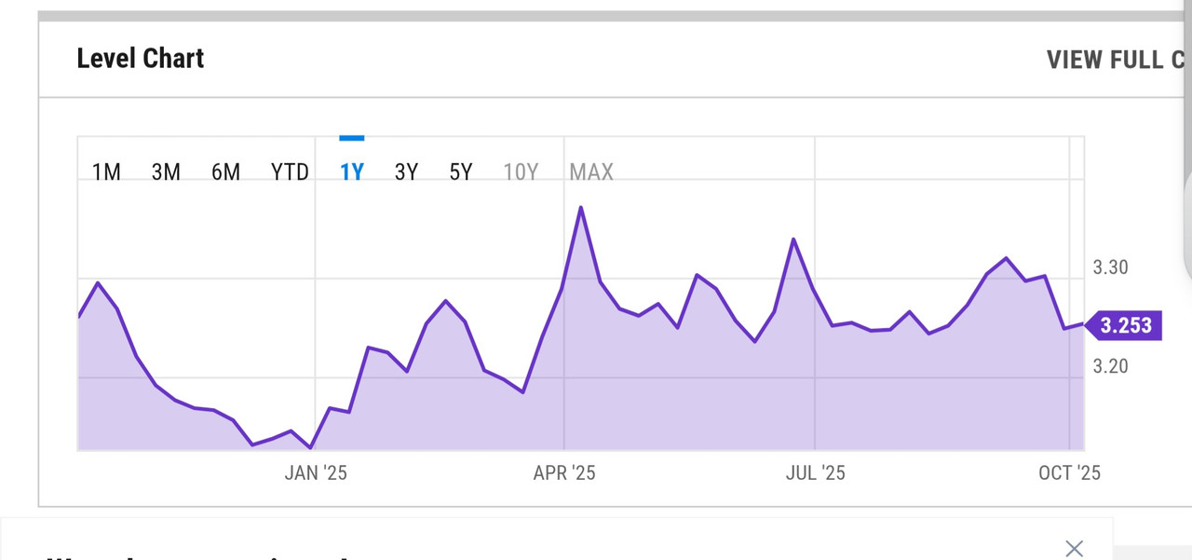
Task: Switch chart to 6M range
Action: pyautogui.click(x=225, y=172)
